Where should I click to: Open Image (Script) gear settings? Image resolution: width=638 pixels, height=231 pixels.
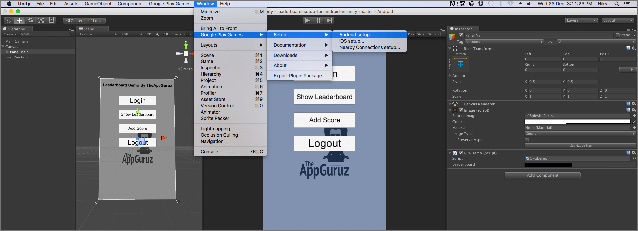[634, 110]
